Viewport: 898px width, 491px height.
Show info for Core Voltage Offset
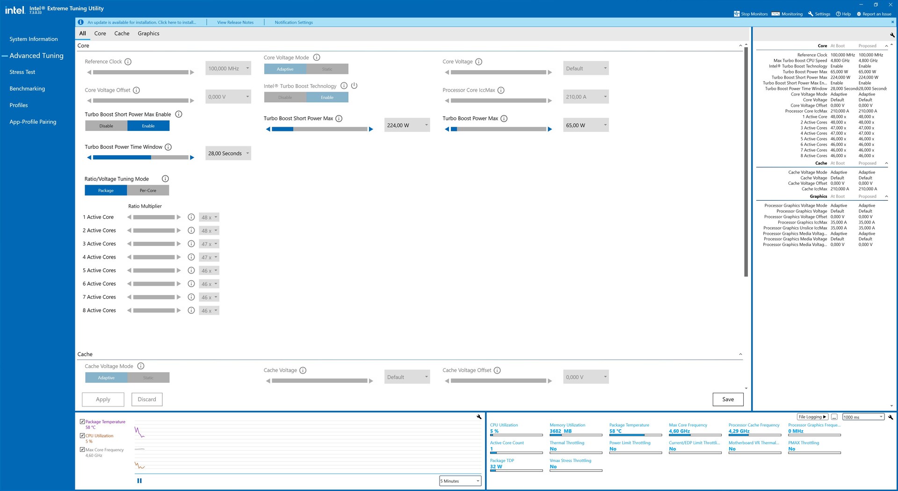137,90
